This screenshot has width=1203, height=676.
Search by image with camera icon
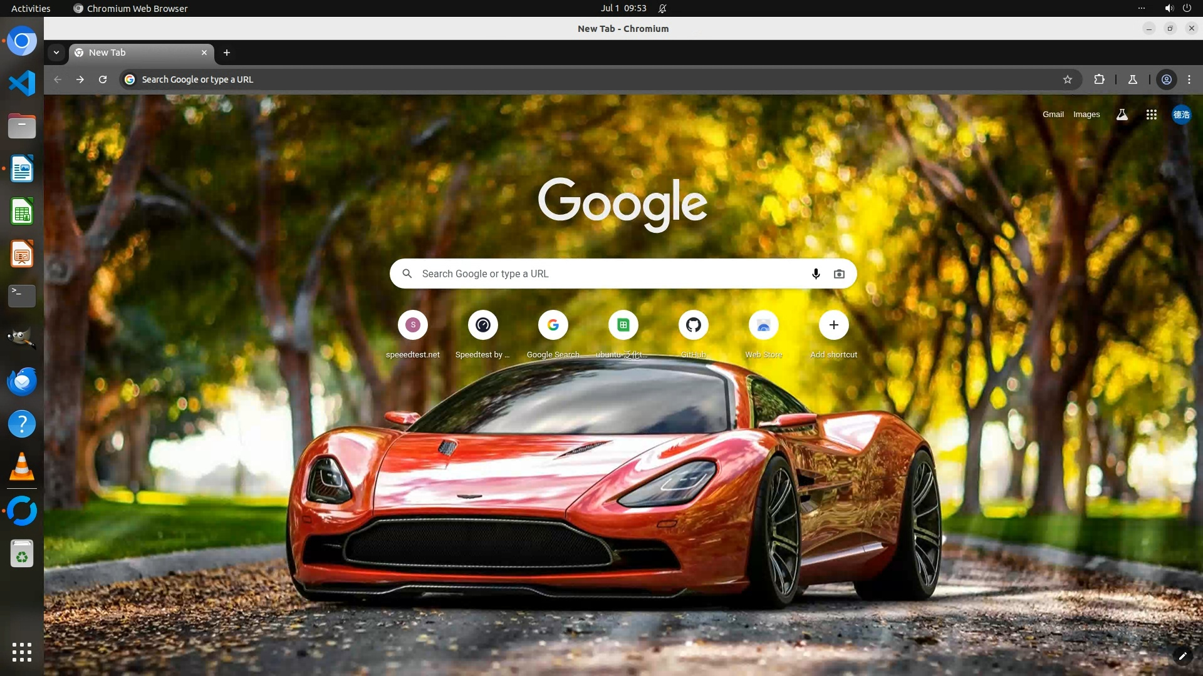839,274
